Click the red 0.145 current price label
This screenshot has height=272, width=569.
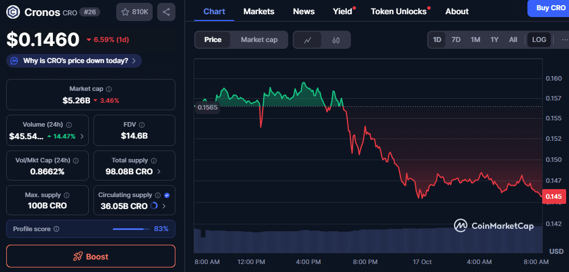(554, 196)
